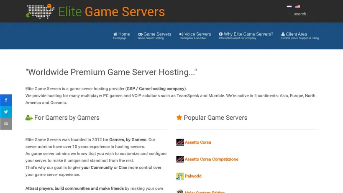Image resolution: width=343 pixels, height=193 pixels.
Task: Share page via Facebook sidebar icon
Action: 6,100
